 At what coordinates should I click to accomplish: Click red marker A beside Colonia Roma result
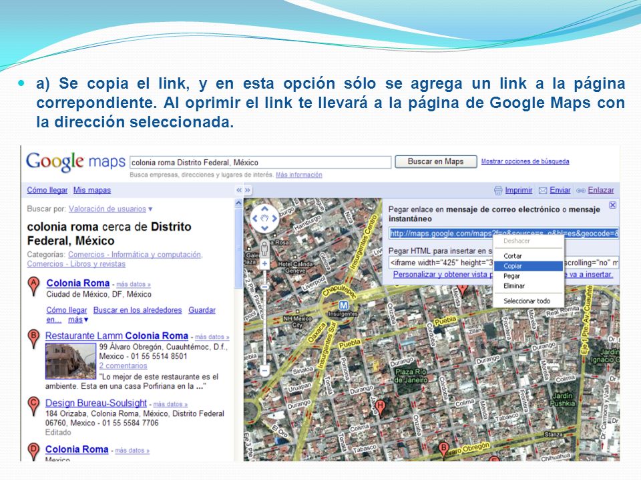33,285
